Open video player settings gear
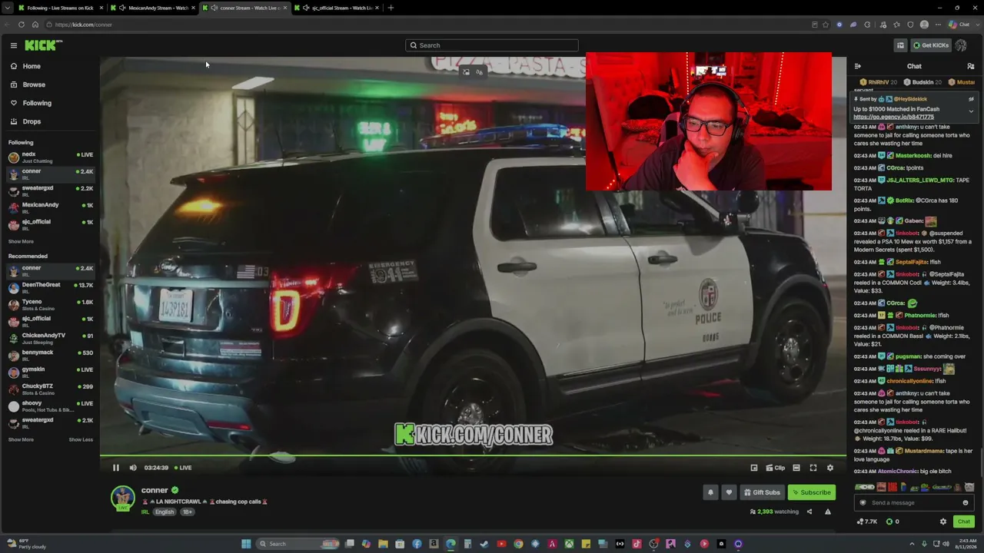The image size is (984, 553). 830,468
